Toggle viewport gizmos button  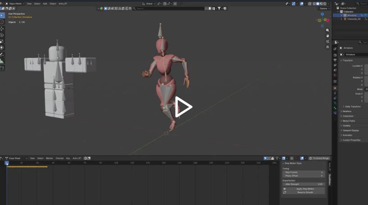tap(294, 4)
